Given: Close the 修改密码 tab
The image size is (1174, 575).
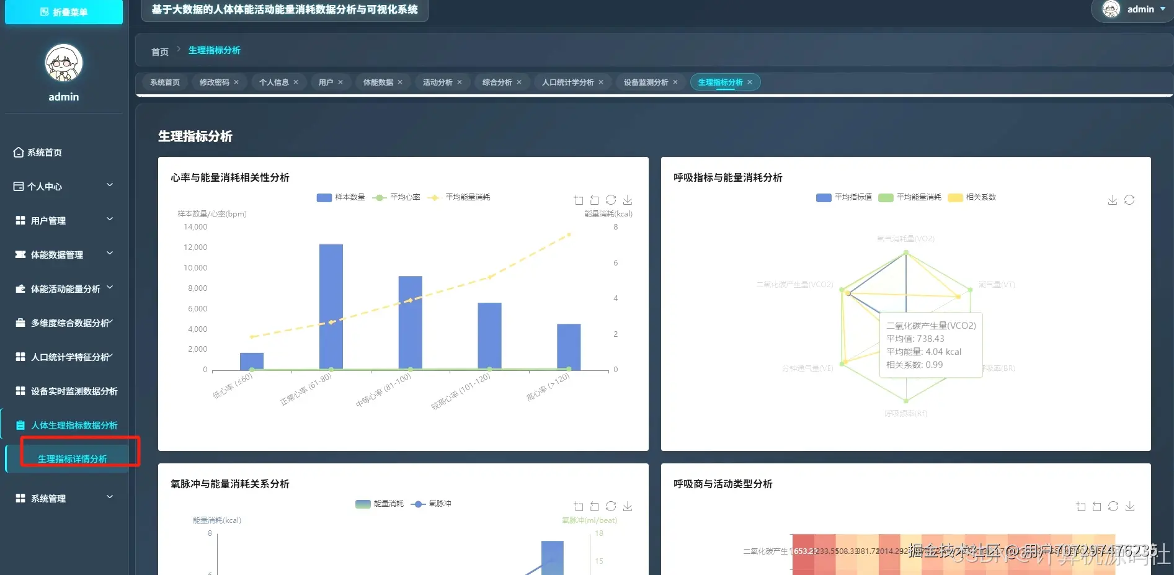Looking at the screenshot, I should 236,82.
